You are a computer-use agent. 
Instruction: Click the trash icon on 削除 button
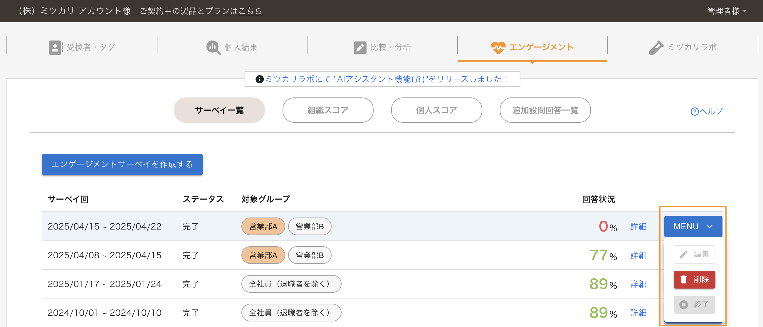click(683, 279)
